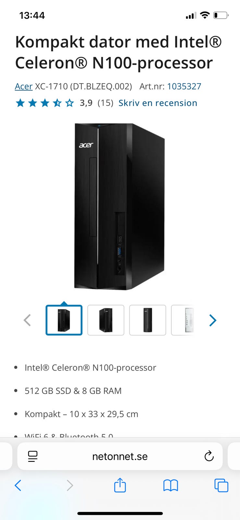
Task: Go to previous thumbnails with left chevron
Action: (27, 320)
